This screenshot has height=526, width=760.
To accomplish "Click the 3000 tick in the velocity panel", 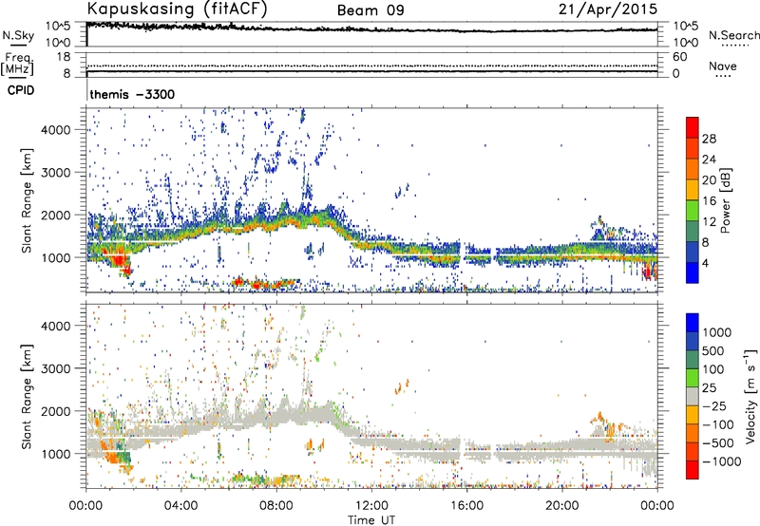I will point(56,368).
